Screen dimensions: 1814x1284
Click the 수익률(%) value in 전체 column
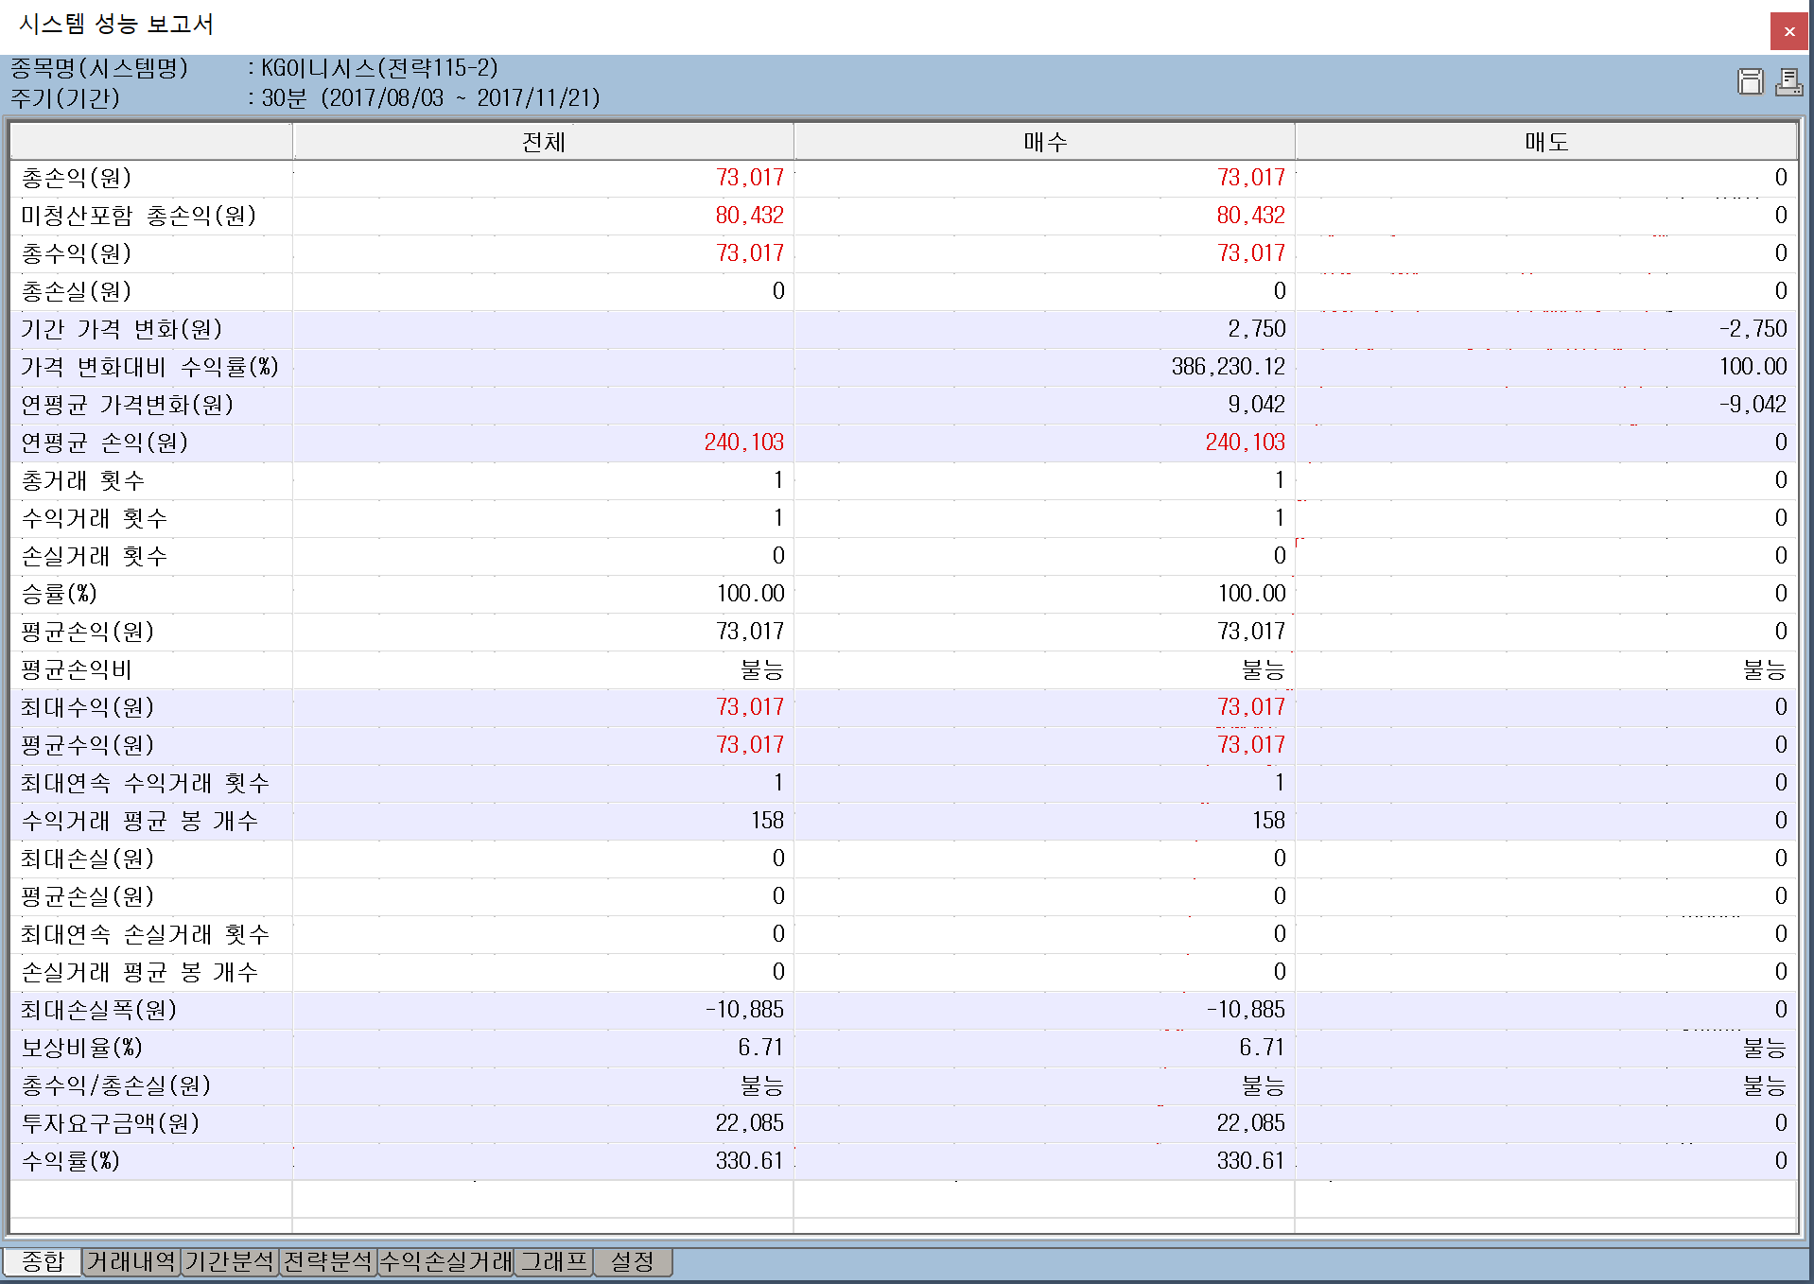point(749,1161)
